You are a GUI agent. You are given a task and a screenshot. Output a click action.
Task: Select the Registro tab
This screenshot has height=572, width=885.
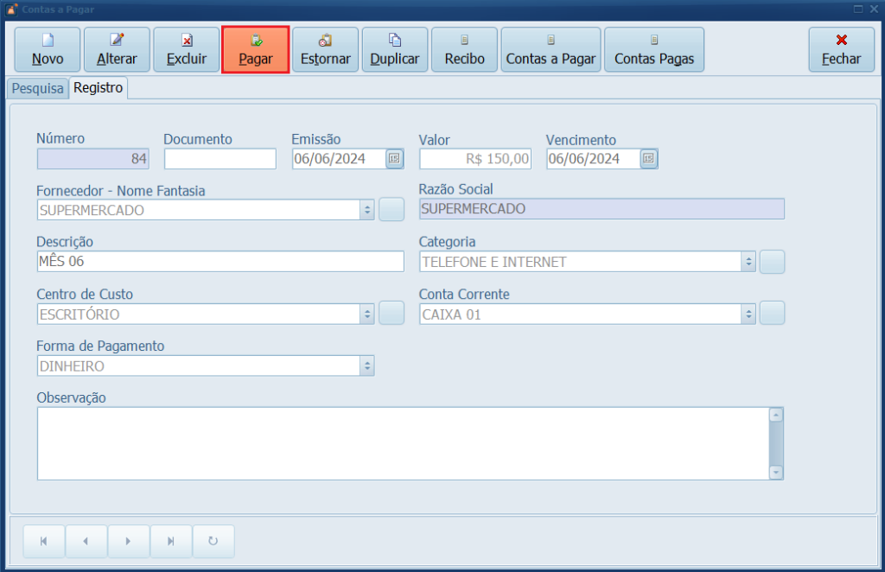(98, 88)
